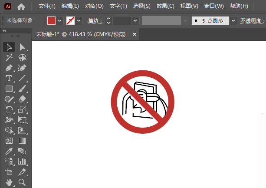Select the Zoom tool
Viewport: 266px width, 188px height.
point(22,182)
